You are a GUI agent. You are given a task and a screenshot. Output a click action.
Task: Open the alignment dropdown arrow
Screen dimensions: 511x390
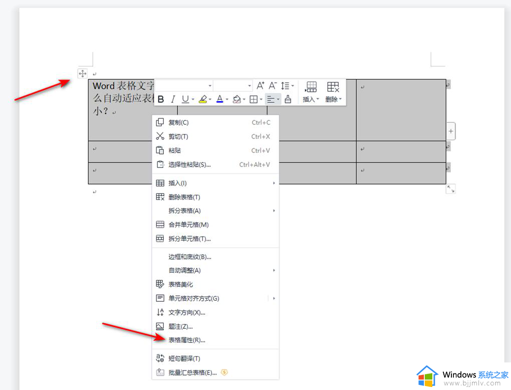tap(278, 99)
